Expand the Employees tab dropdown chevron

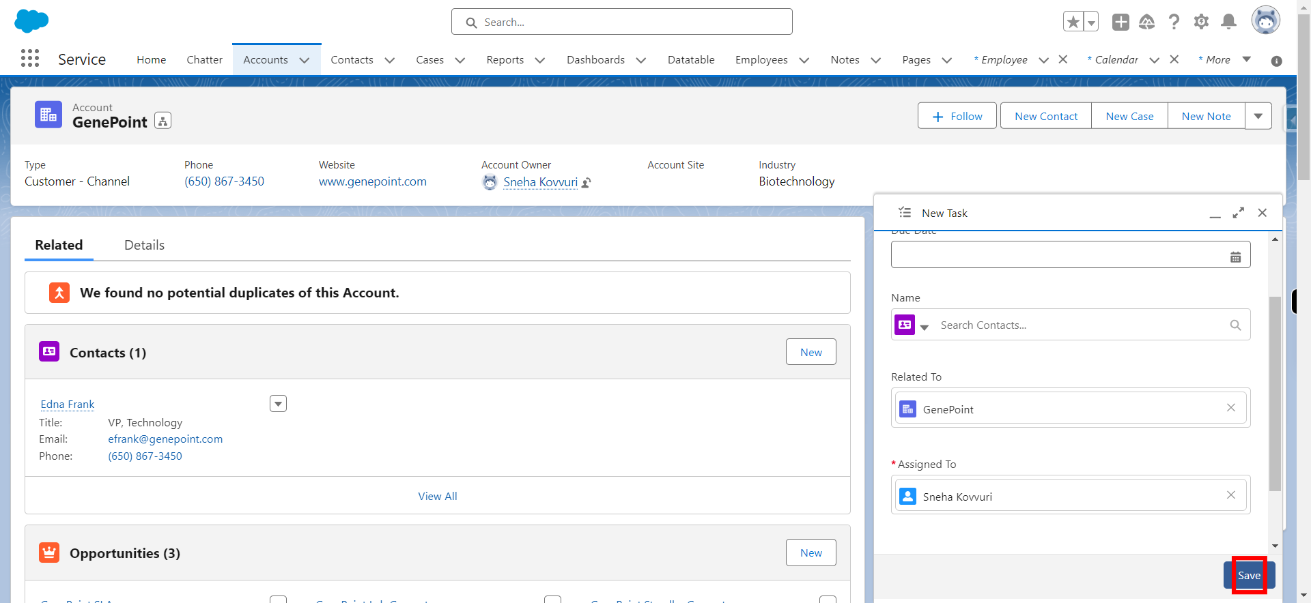tap(804, 60)
